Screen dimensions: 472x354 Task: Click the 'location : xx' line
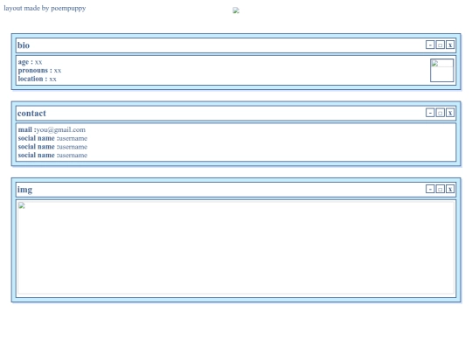coord(37,79)
